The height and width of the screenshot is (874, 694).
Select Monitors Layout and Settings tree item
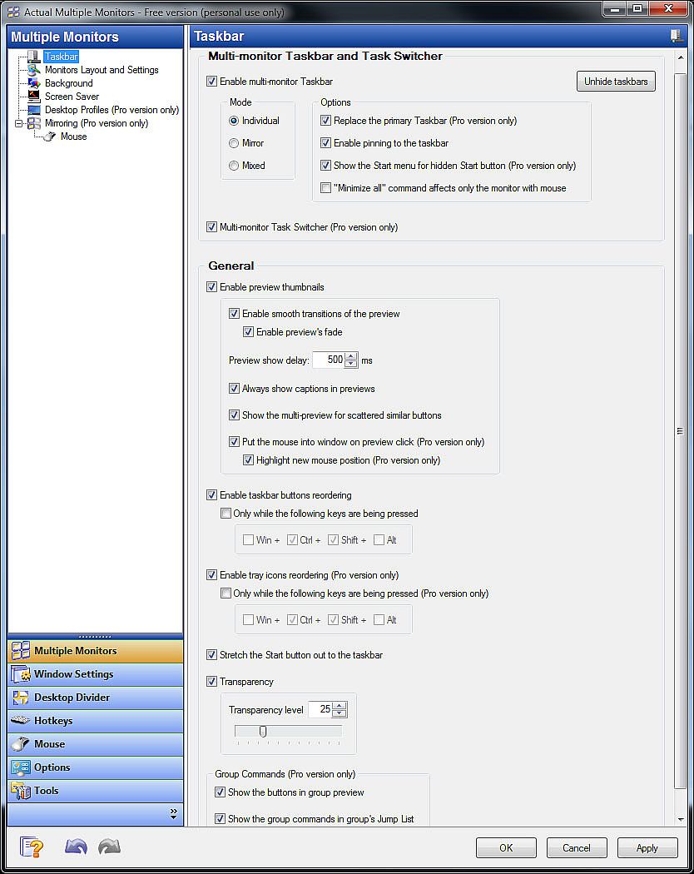102,70
